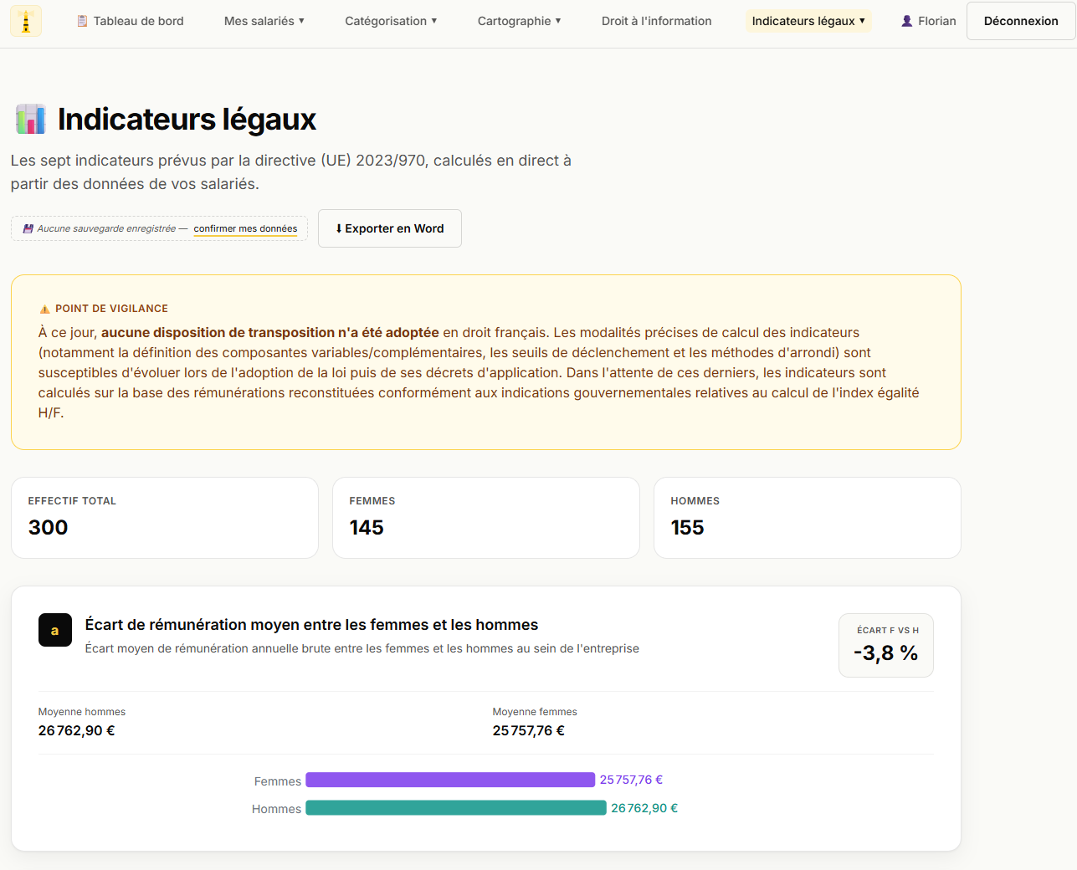Expand the Indicateurs légaux menu
This screenshot has height=870, width=1077.
point(808,21)
